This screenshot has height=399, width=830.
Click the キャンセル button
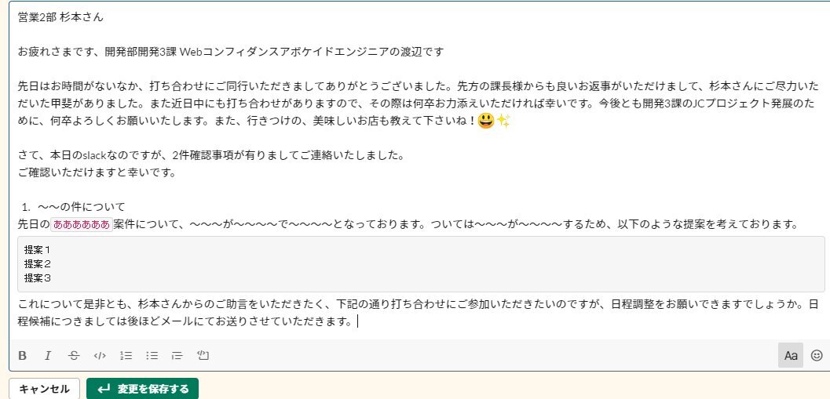point(45,389)
